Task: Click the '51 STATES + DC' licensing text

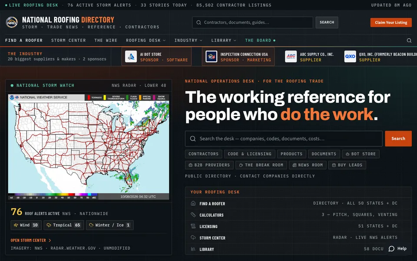Action: click(x=377, y=226)
